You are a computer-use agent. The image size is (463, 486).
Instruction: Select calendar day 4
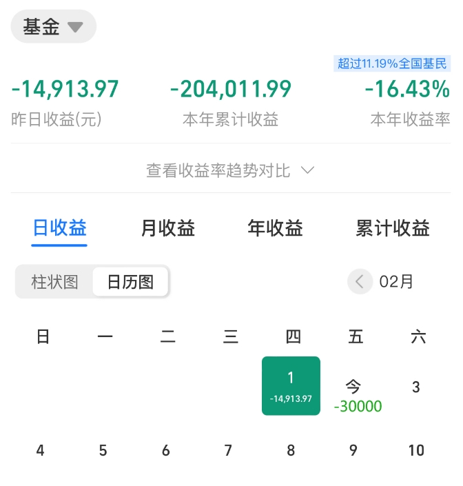point(40,450)
